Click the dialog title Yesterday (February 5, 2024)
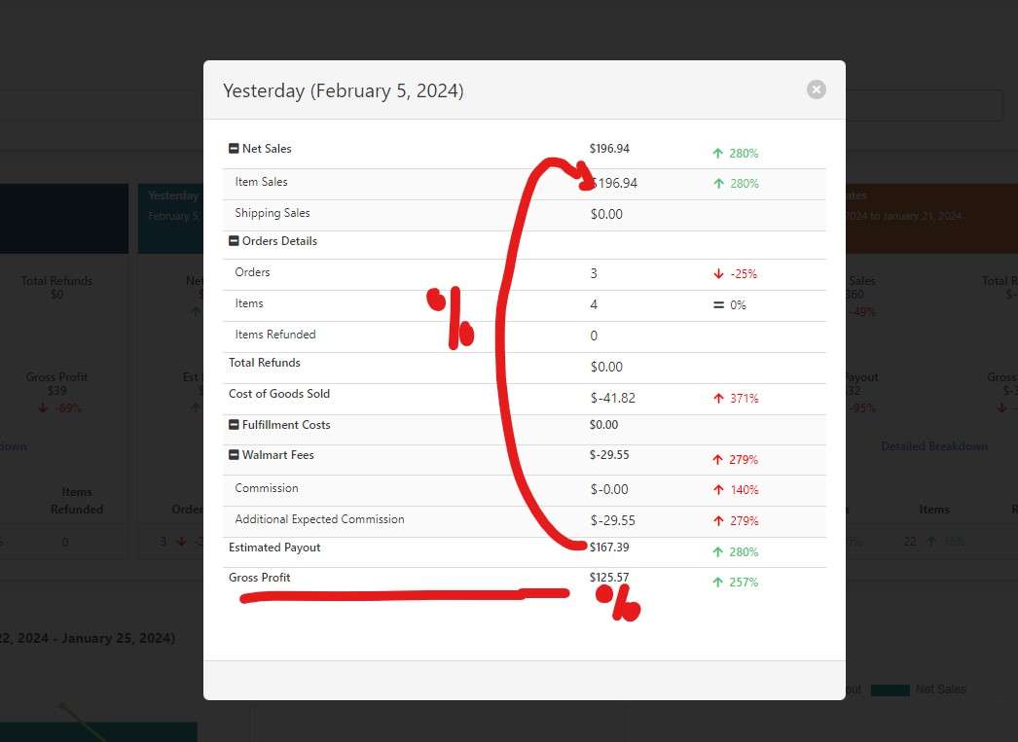This screenshot has width=1018, height=742. (x=343, y=90)
